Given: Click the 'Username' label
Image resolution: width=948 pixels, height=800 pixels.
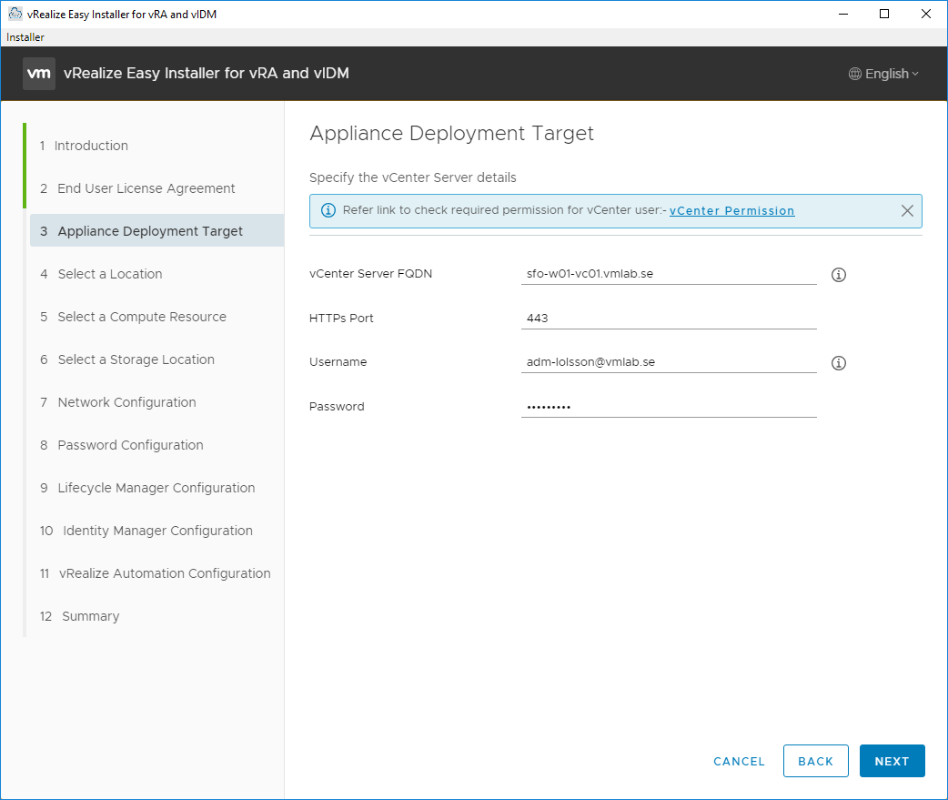Looking at the screenshot, I should point(338,362).
